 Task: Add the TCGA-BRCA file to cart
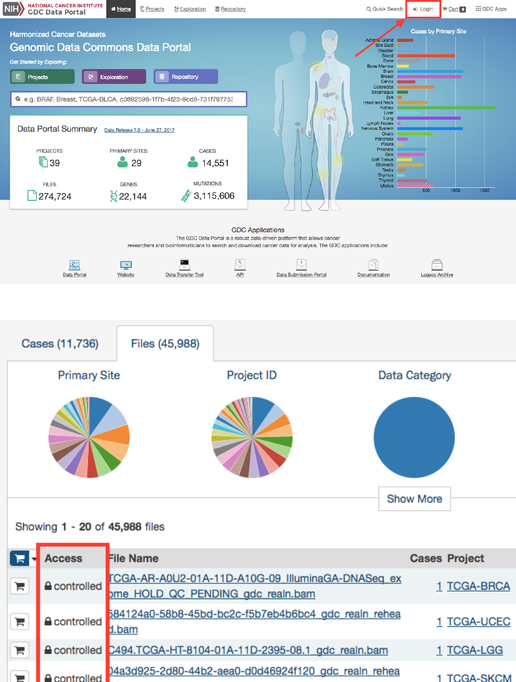click(x=19, y=586)
